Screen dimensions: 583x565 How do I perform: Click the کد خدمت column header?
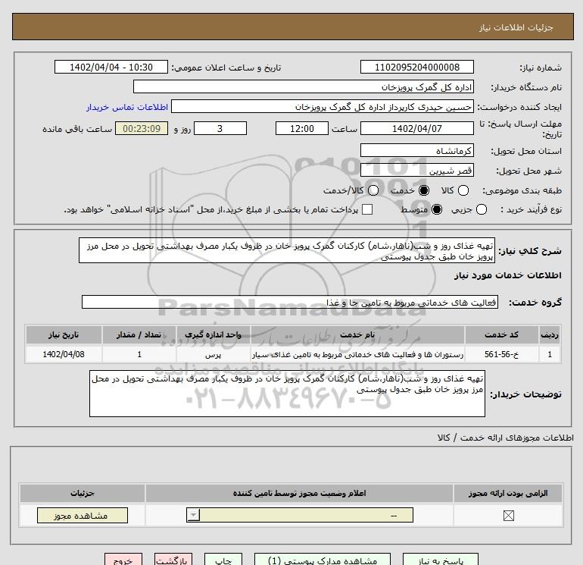point(501,334)
